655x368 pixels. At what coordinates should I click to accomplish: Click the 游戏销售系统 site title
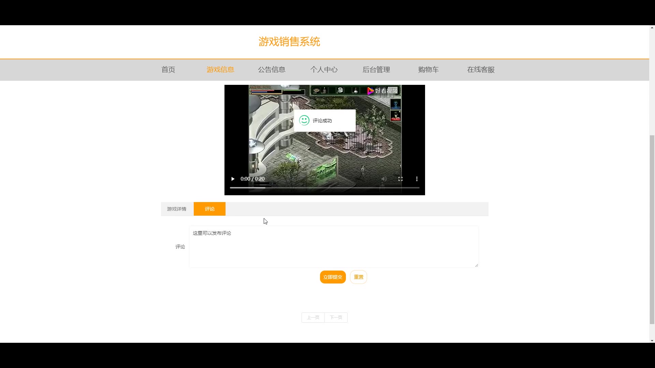tap(289, 42)
